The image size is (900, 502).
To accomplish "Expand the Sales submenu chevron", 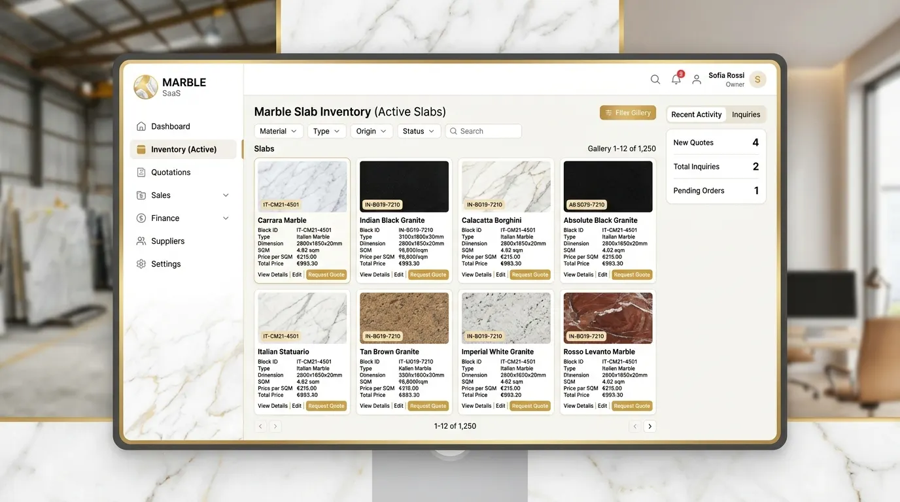I will [226, 195].
